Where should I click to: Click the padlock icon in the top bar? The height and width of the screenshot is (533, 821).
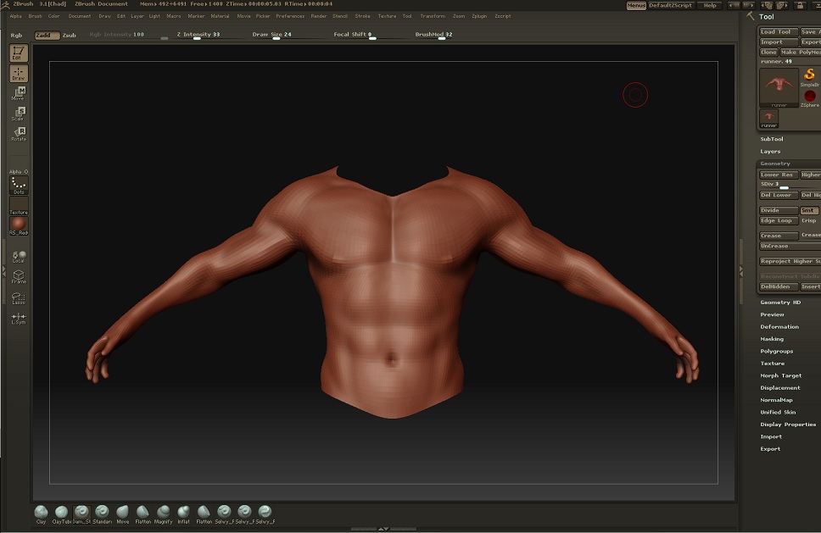[800, 5]
